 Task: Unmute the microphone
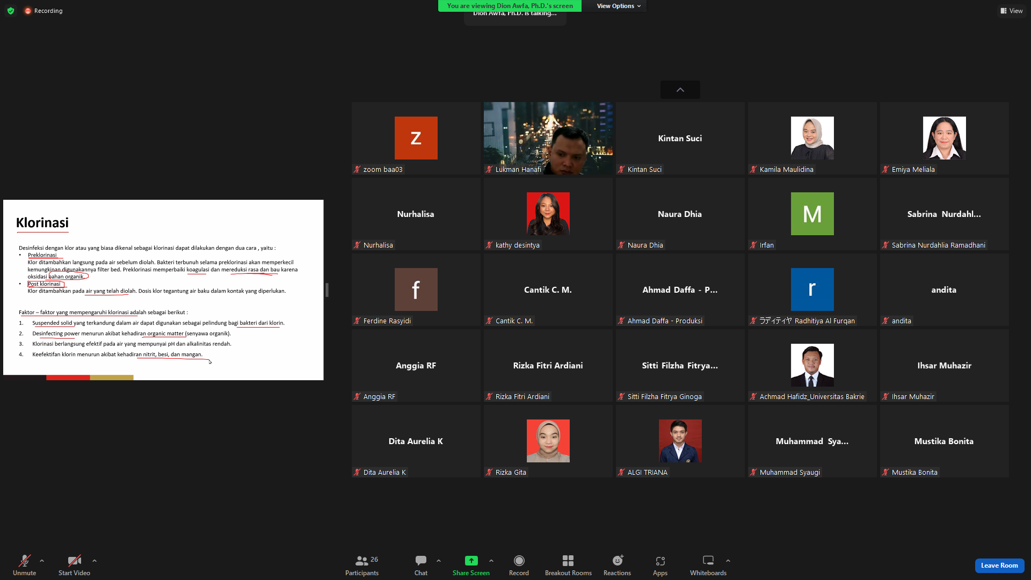pos(25,565)
